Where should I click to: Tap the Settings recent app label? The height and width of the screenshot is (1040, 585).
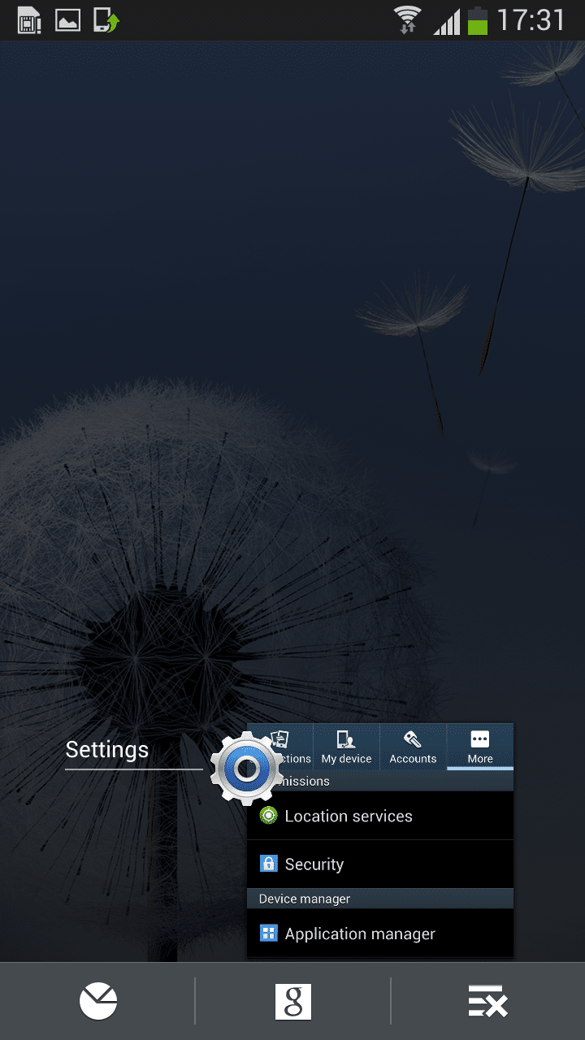(107, 749)
